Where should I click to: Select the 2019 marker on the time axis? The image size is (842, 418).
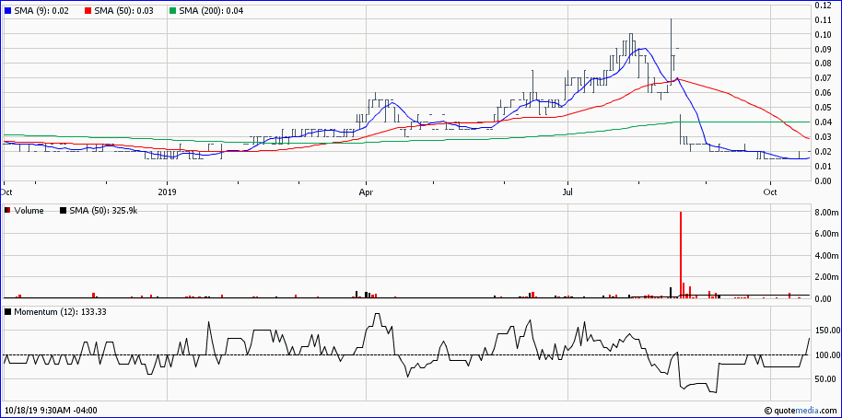[167, 192]
